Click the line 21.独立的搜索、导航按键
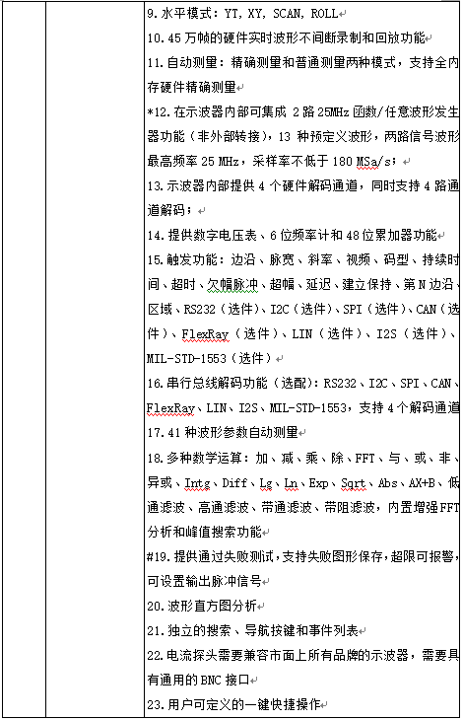 (x=252, y=631)
